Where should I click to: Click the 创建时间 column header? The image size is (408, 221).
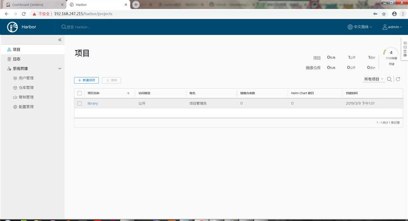[352, 93]
